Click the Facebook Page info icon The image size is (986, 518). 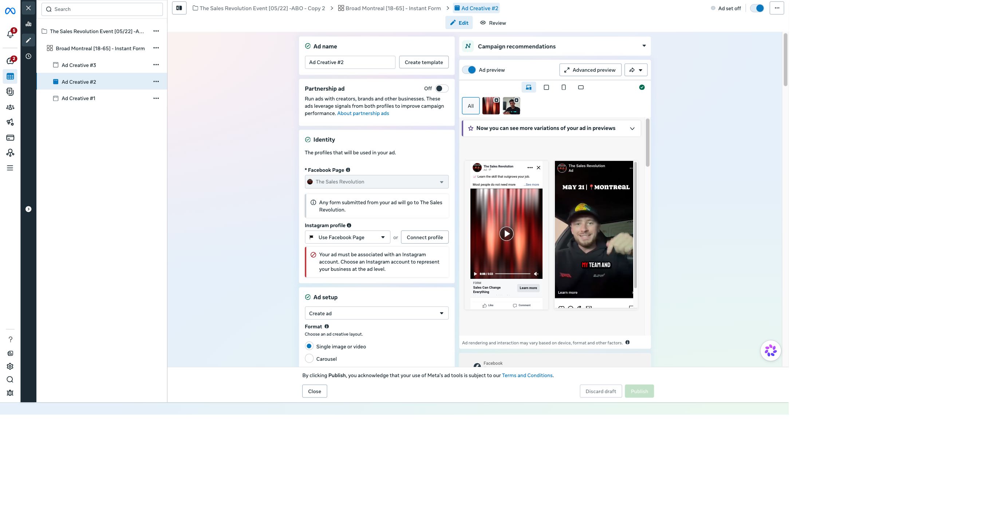pos(348,170)
